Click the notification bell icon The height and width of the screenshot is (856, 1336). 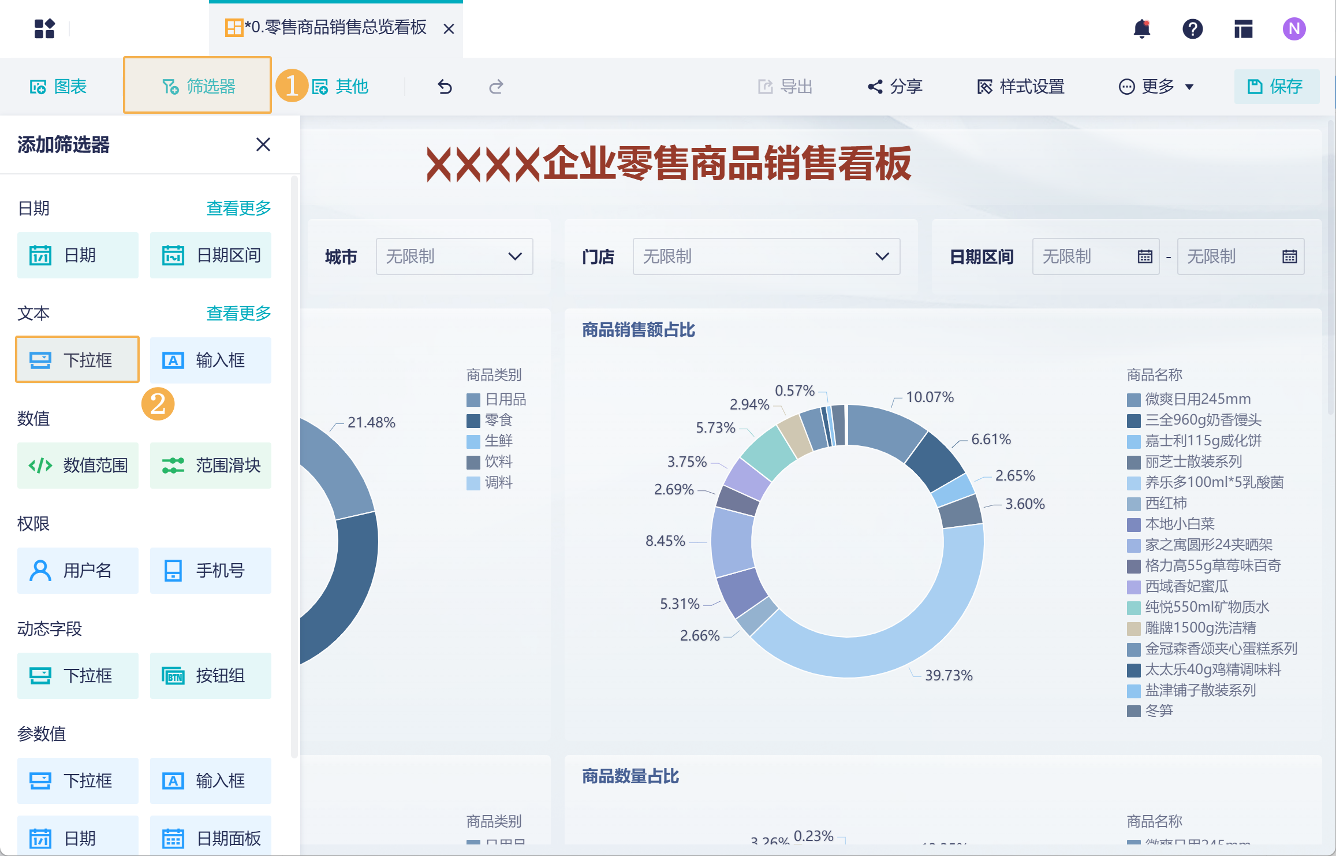click(x=1141, y=28)
